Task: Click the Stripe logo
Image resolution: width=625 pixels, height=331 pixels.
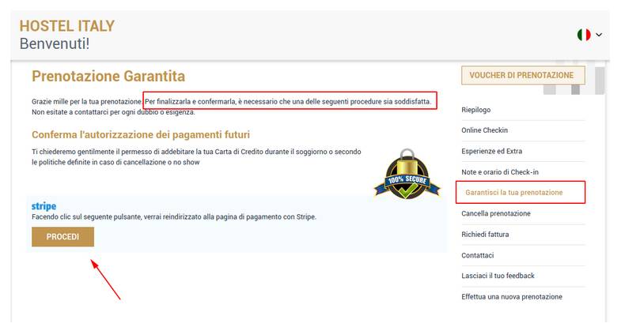Action: (44, 206)
